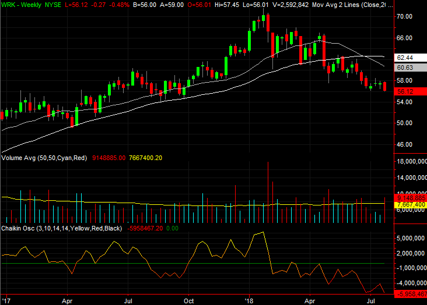Click the tallest red volume bar
Image resolution: width=427 pixels, height=305 pixels.
(268, 193)
